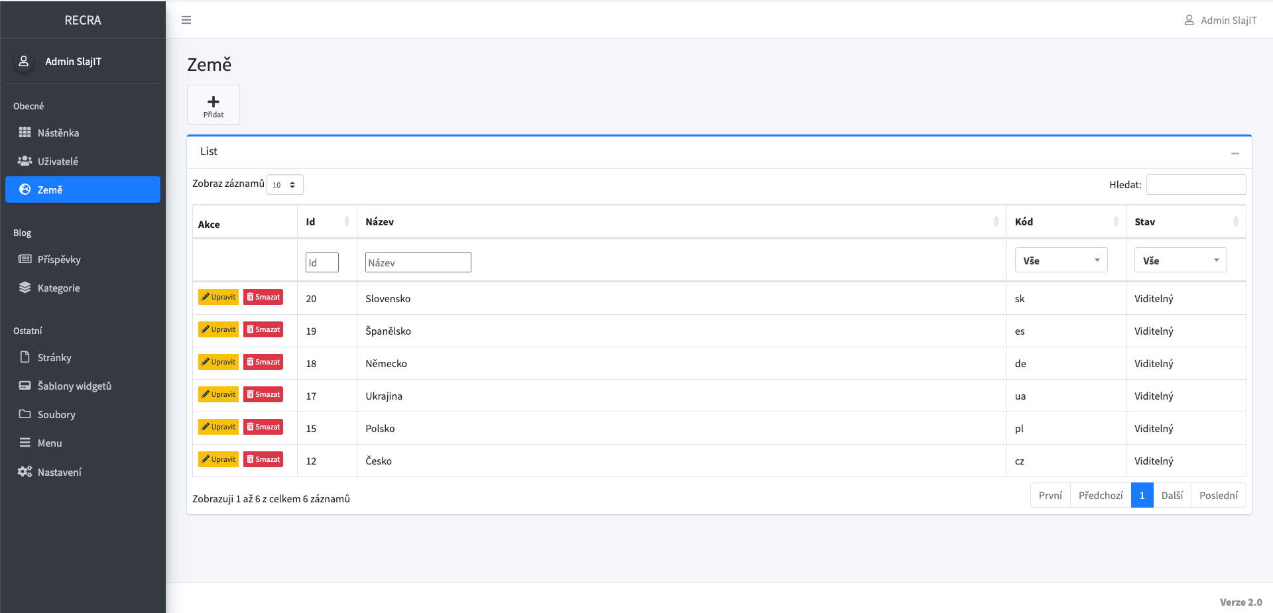Sort the table by the Kód column
1273x613 pixels.
coord(1065,222)
